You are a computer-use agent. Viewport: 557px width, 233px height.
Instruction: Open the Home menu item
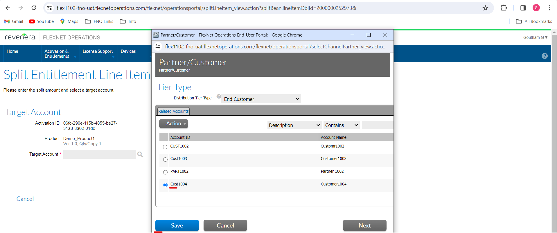click(x=12, y=51)
